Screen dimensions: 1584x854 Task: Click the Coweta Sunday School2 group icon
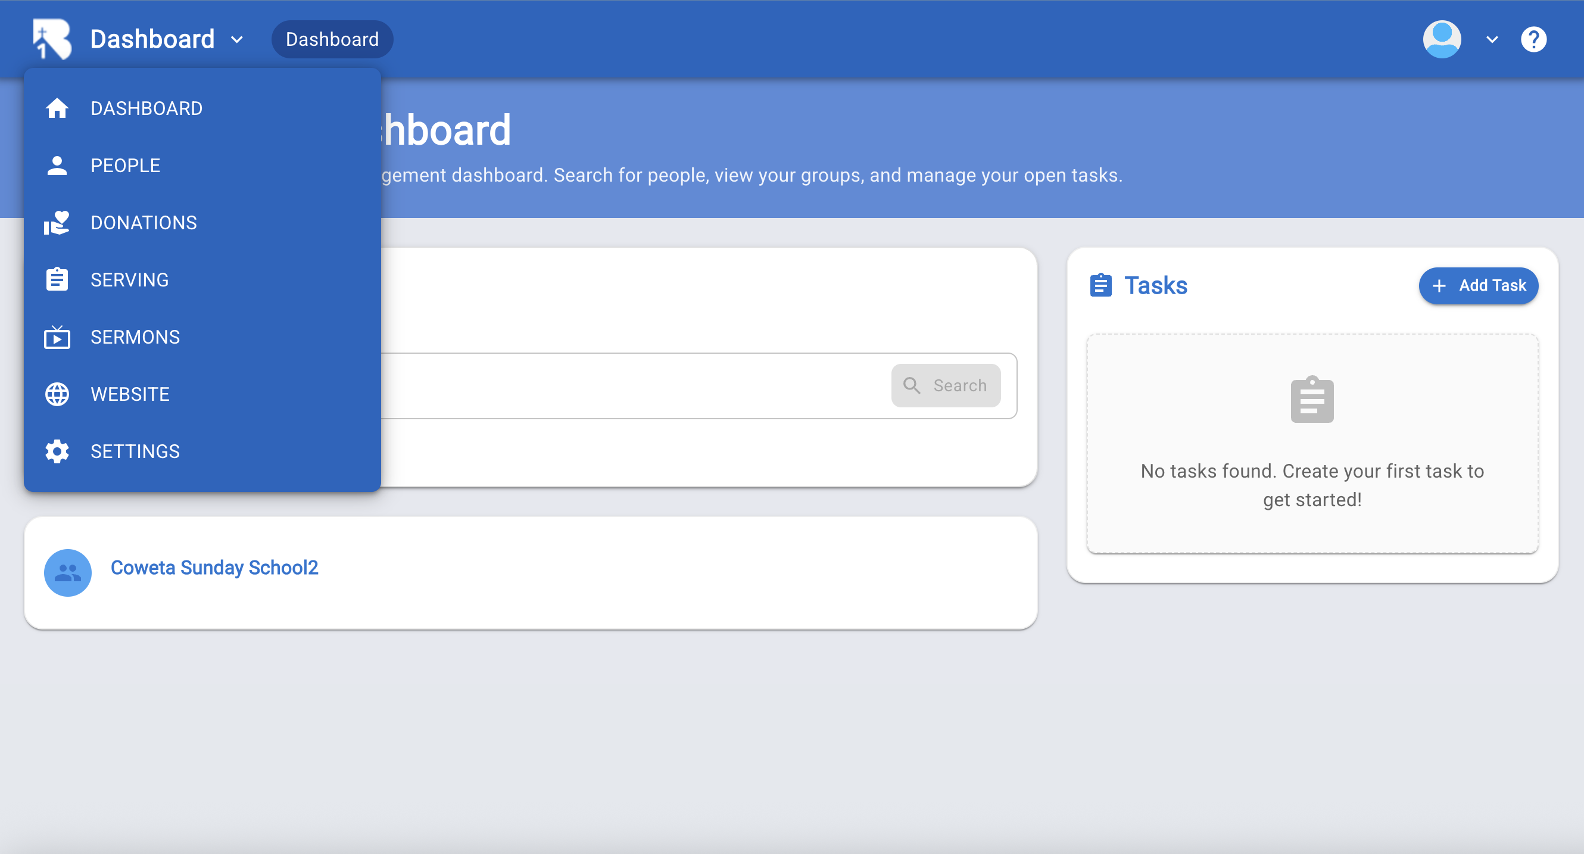coord(68,572)
